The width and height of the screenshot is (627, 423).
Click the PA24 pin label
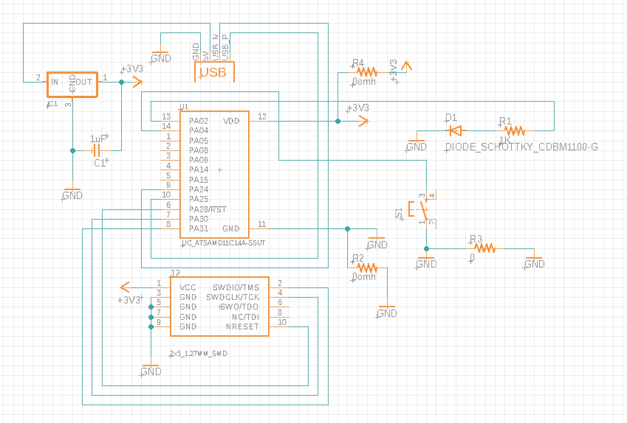(199, 189)
